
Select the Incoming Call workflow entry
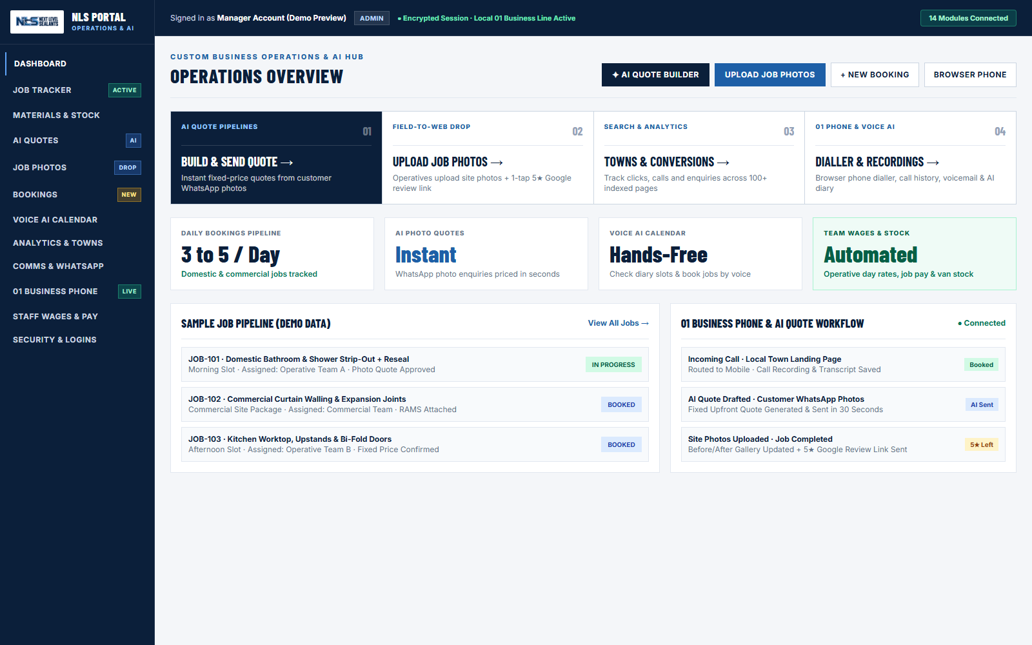click(843, 364)
